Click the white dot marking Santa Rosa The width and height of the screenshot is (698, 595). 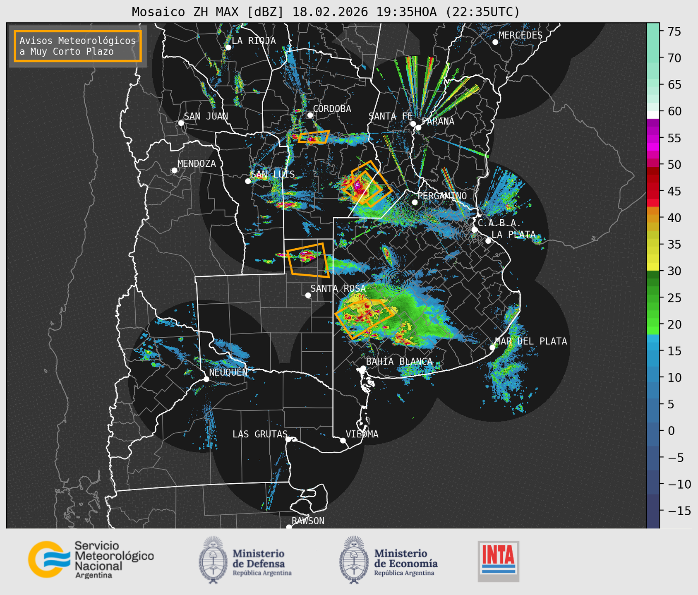[x=308, y=295]
